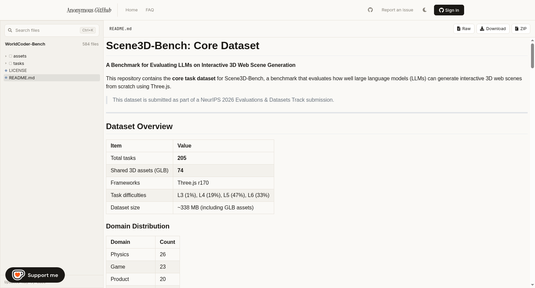Screen dimensions: 535x288
Task: Click the Support me button
Action: (35, 275)
